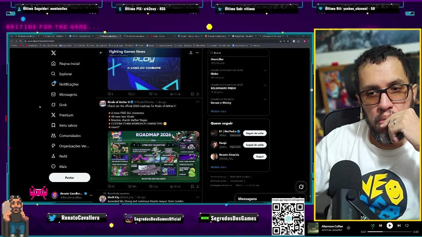Bookmark the Rivals of Aether II roadmap post
The width and height of the screenshot is (422, 237).
click(x=192, y=186)
